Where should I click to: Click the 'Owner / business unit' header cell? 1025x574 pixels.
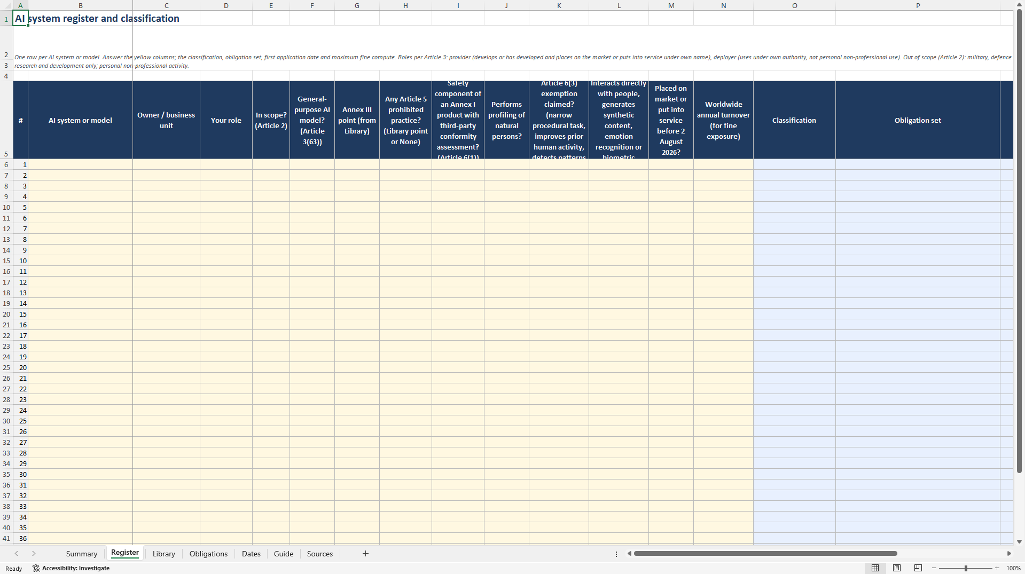166,120
